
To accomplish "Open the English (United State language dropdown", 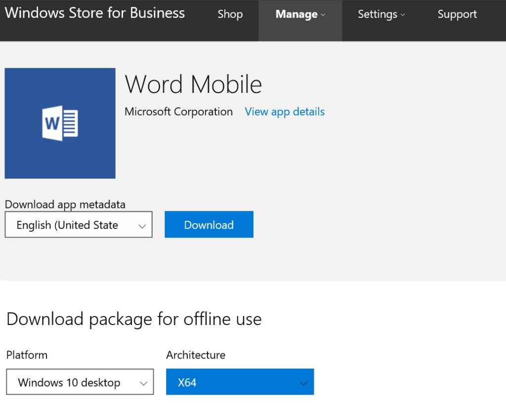I will [79, 224].
